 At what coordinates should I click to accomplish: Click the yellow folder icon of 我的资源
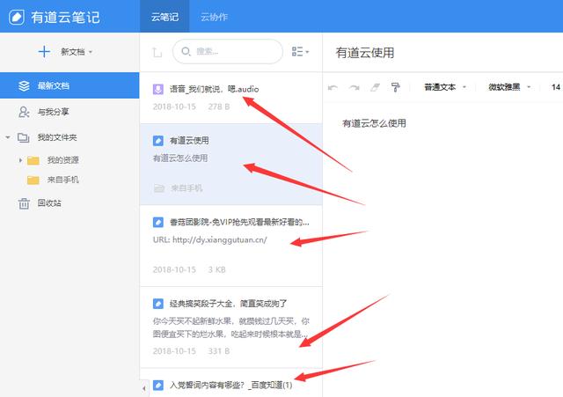tap(33, 160)
